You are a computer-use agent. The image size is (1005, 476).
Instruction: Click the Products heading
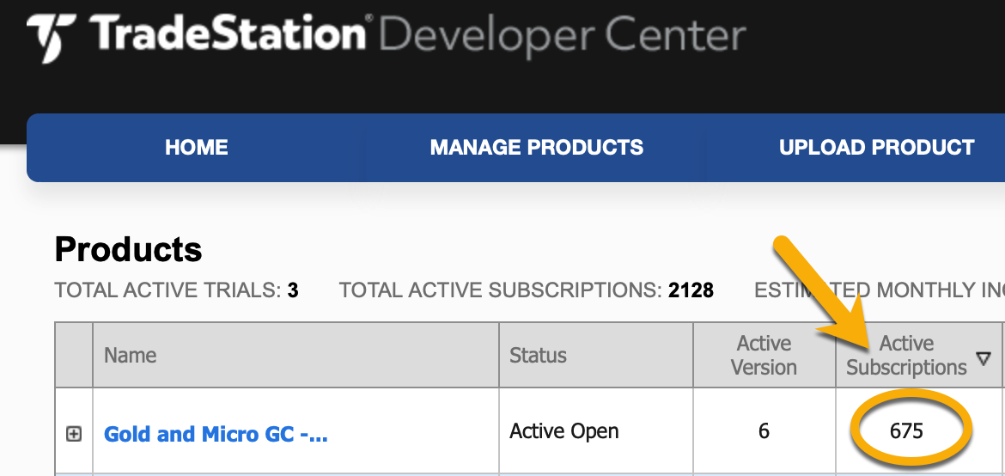point(128,249)
